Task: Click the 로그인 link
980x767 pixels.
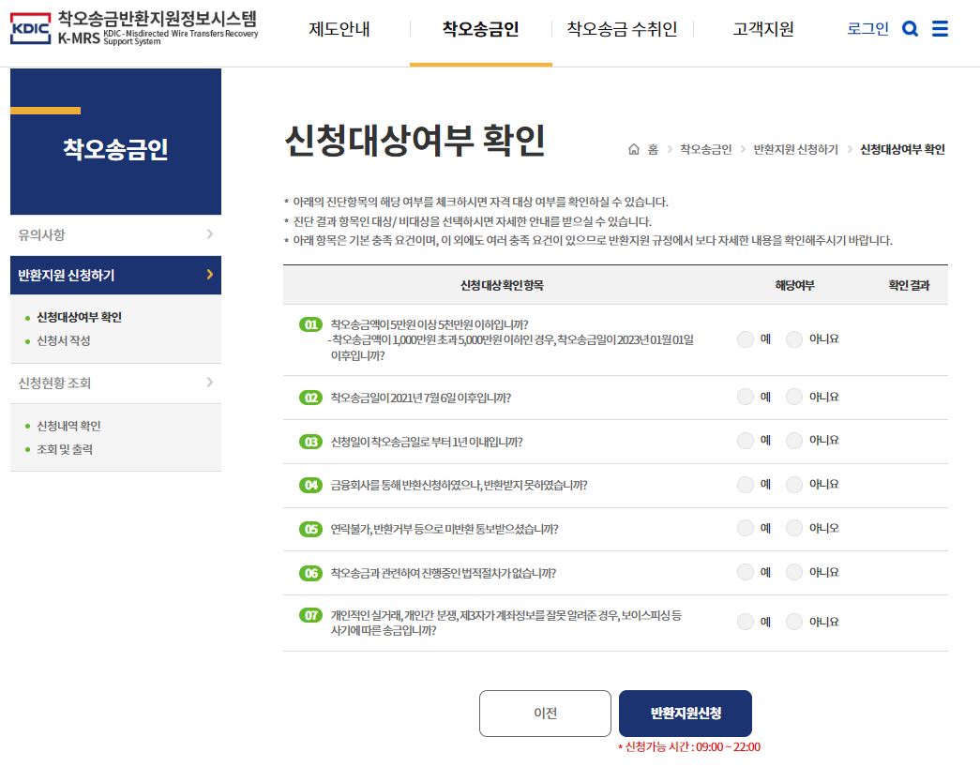Action: click(x=866, y=28)
